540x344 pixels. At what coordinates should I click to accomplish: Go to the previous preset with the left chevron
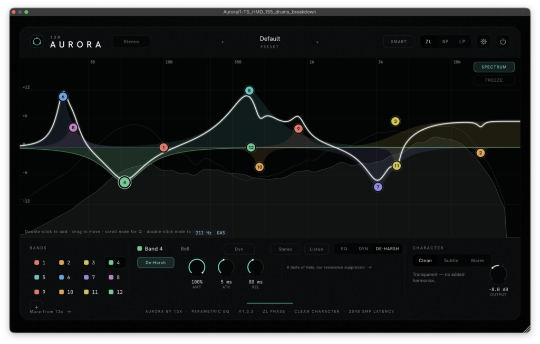coord(223,42)
